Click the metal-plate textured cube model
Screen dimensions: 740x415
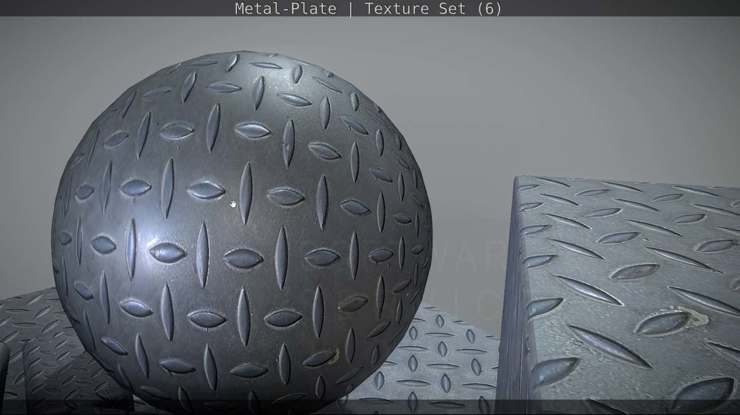(x=618, y=295)
